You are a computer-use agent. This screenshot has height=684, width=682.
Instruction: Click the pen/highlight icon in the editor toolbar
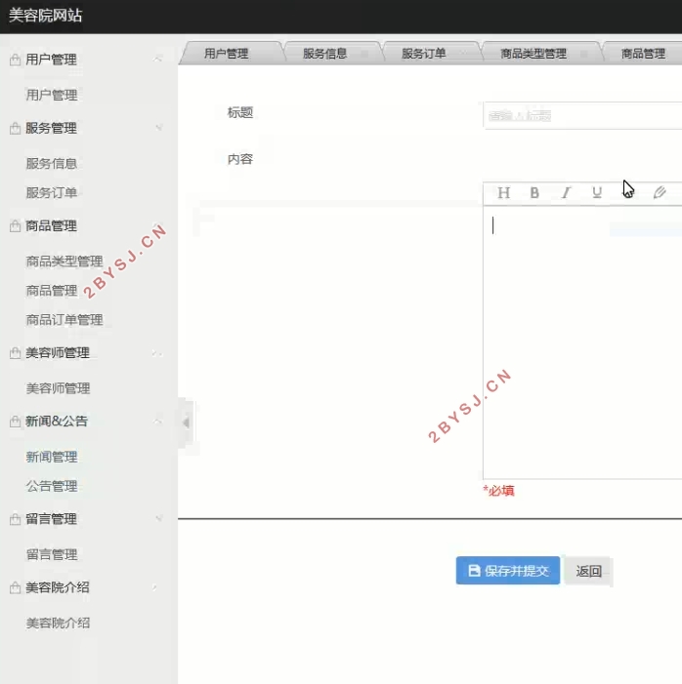point(660,192)
